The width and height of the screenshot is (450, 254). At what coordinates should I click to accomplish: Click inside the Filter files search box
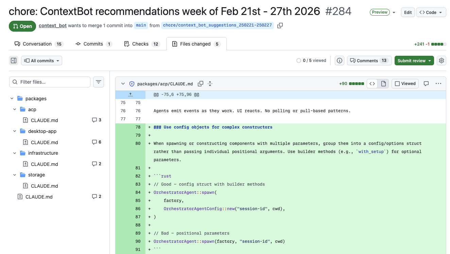click(50, 82)
